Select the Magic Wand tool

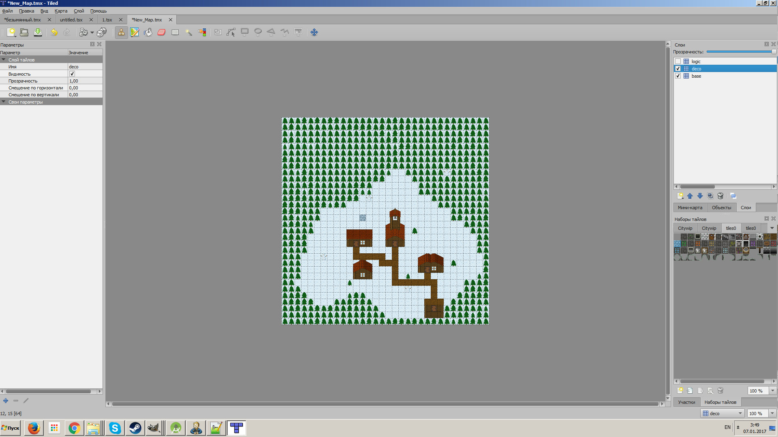coord(188,32)
